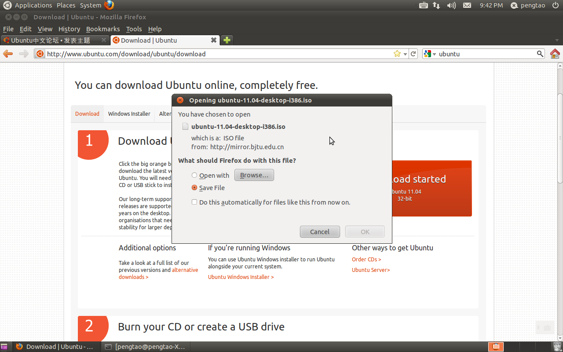Click the file icon next to ubuntu-11.04-desktop-i386.iso

tap(185, 127)
